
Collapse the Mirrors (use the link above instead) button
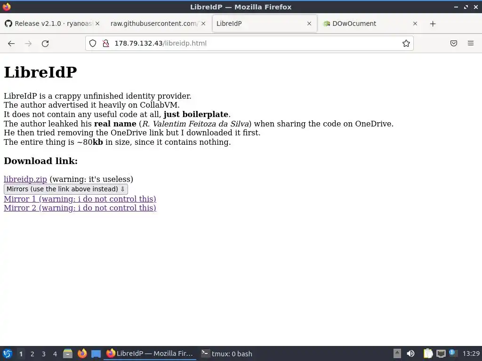click(x=66, y=189)
